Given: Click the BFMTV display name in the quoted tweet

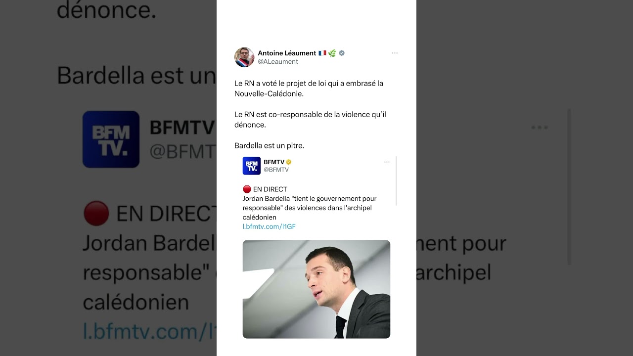Looking at the screenshot, I should tap(274, 162).
